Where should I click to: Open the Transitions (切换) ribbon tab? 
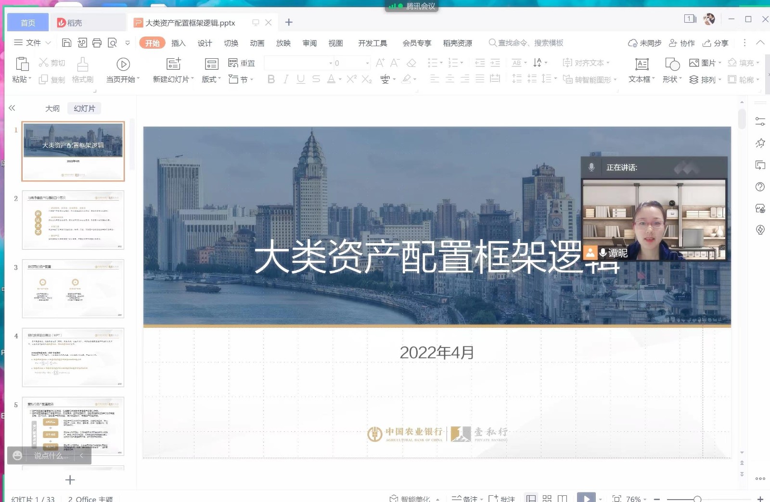(x=231, y=43)
